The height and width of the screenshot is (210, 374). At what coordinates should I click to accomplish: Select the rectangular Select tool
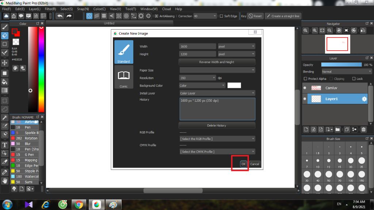(x=4, y=101)
